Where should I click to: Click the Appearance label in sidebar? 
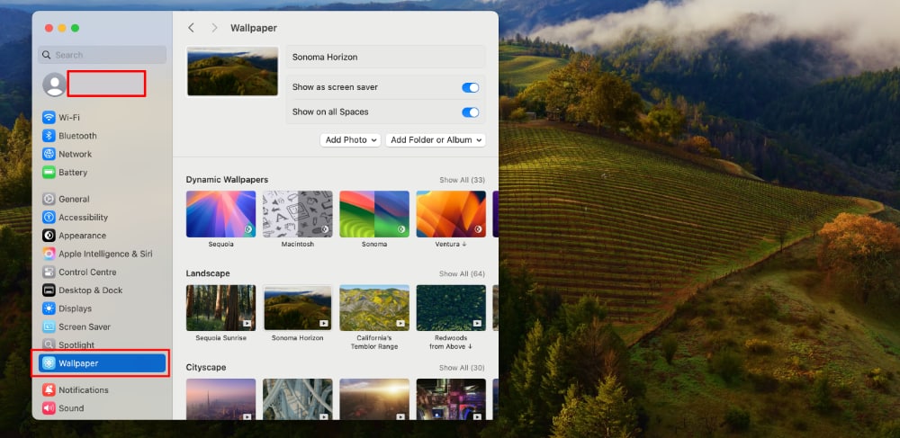[x=82, y=236]
